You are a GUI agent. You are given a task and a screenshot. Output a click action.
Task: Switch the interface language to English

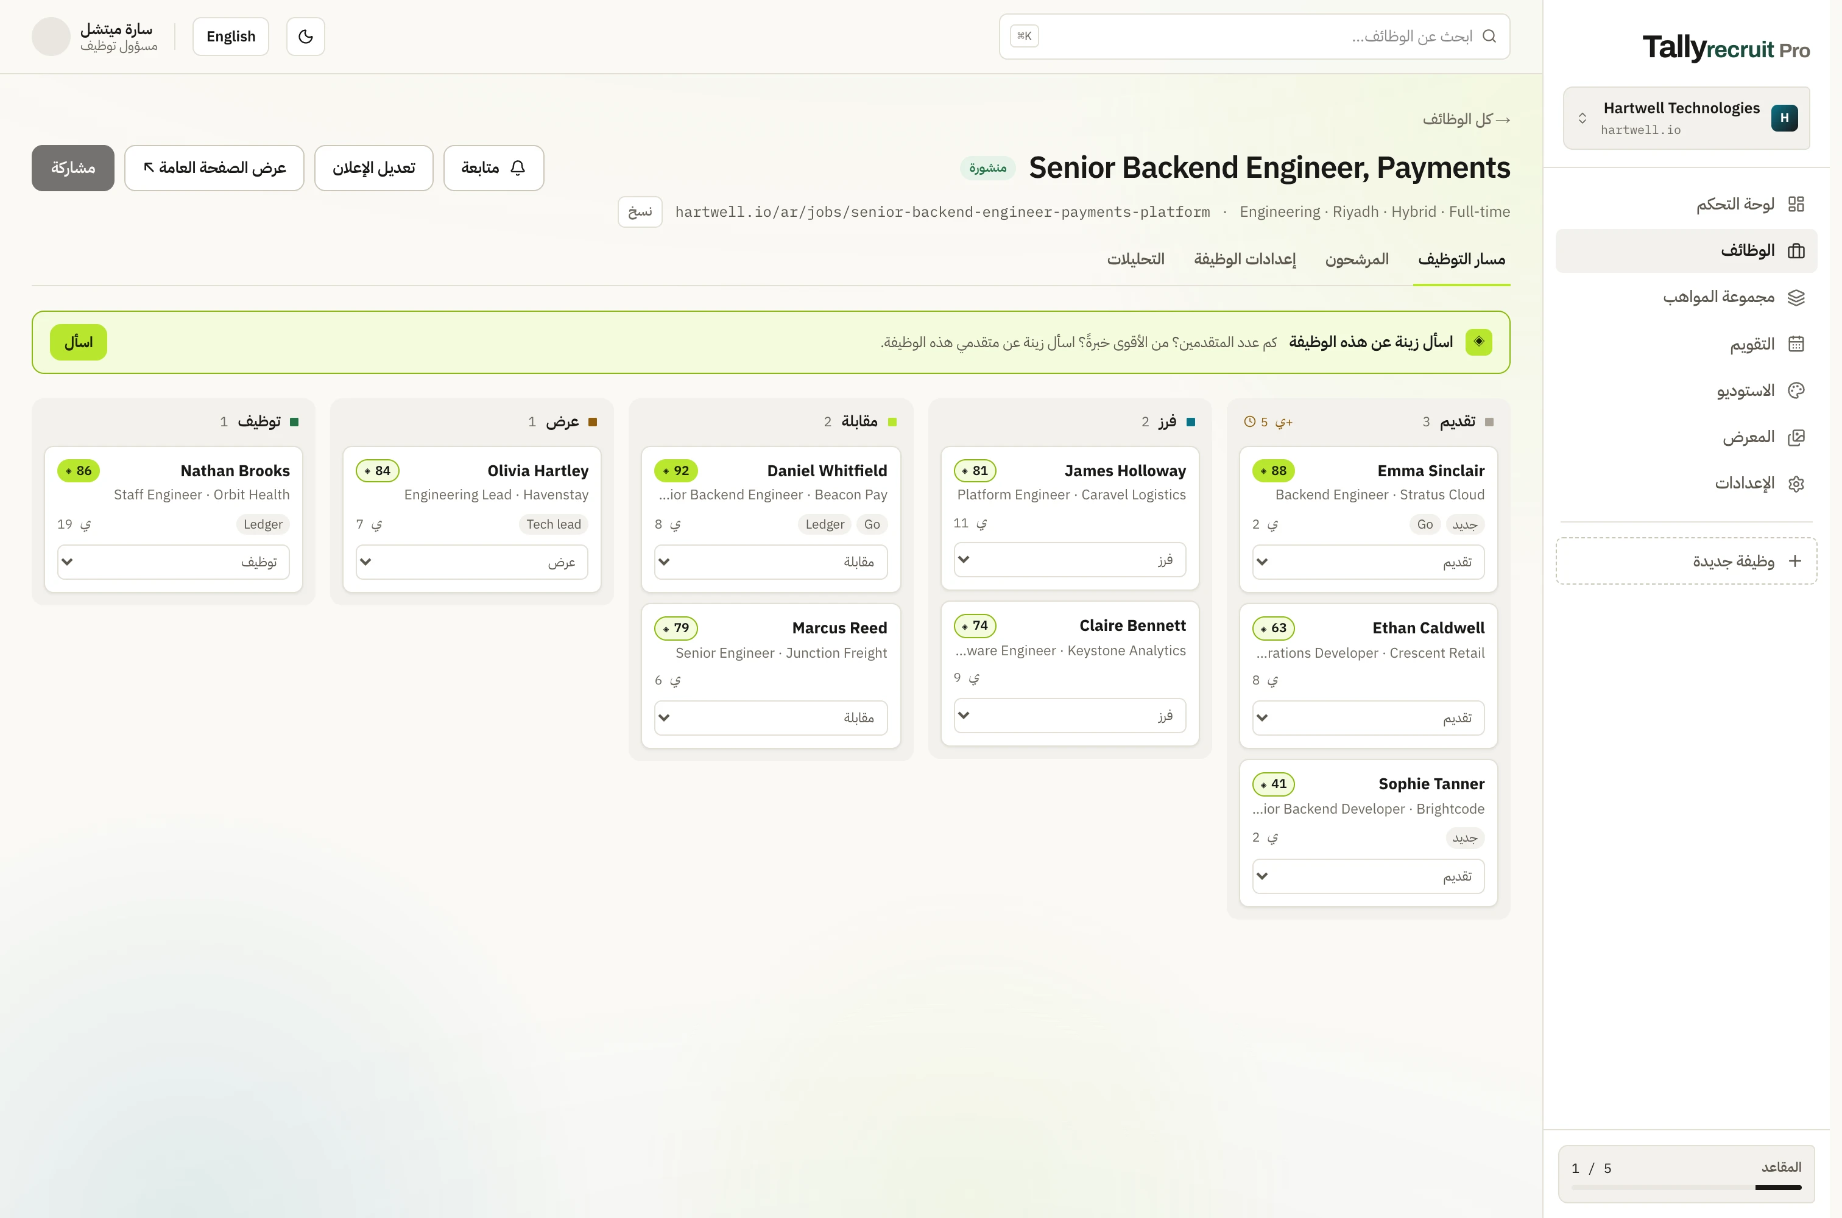pyautogui.click(x=231, y=37)
